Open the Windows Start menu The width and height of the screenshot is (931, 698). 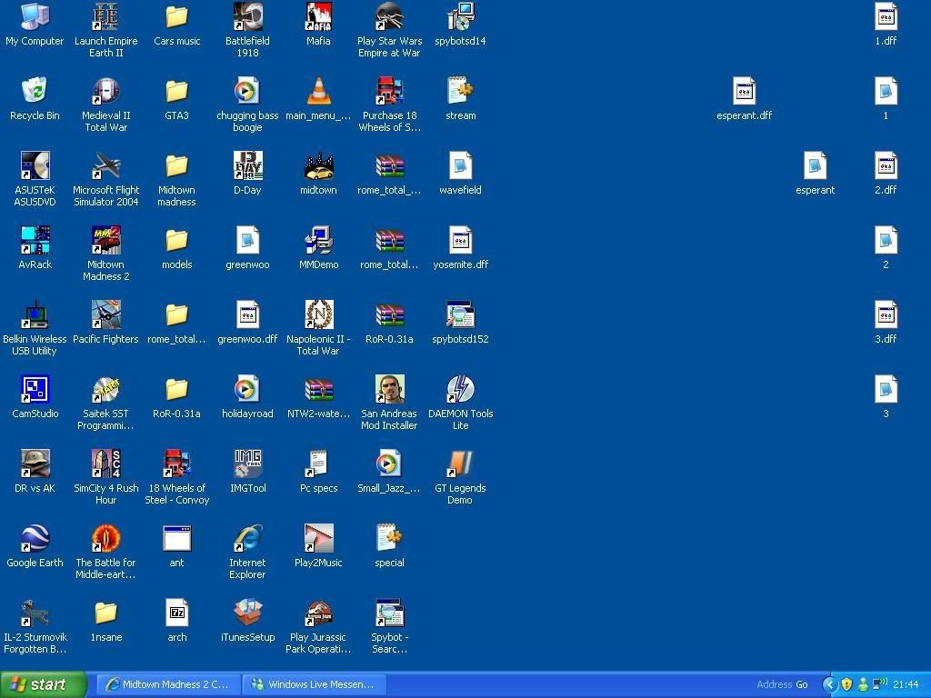coord(44,684)
